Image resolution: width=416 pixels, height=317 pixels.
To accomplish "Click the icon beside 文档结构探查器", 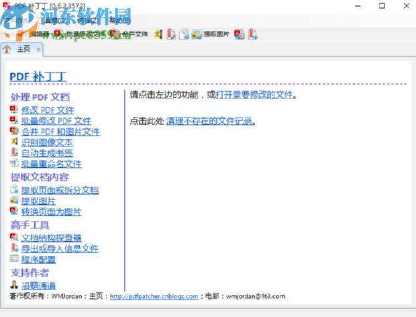I will [14, 237].
